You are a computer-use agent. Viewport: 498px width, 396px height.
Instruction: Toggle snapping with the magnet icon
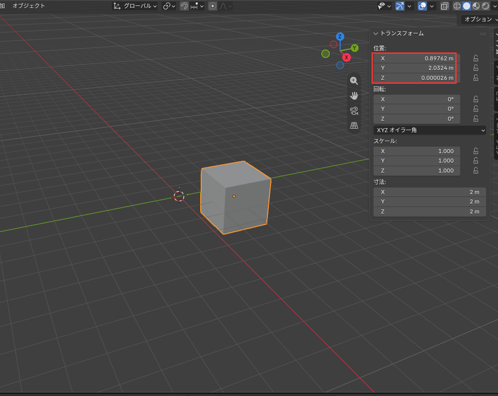[184, 6]
